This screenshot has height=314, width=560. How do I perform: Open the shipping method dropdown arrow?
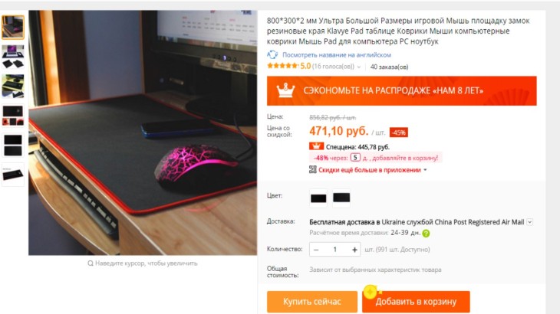pyautogui.click(x=529, y=222)
